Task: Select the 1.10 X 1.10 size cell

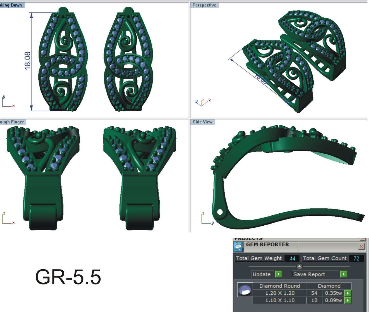Action: [x=280, y=300]
